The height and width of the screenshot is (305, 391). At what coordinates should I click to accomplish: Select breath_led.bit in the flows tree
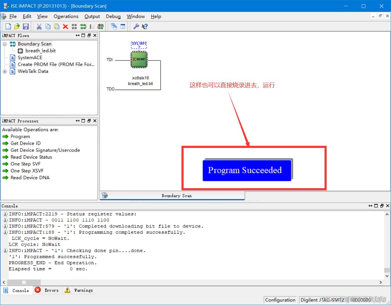click(41, 51)
